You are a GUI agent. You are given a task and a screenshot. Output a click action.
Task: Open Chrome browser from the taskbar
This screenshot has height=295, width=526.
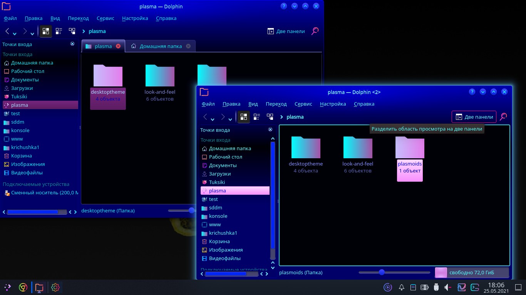(x=23, y=287)
